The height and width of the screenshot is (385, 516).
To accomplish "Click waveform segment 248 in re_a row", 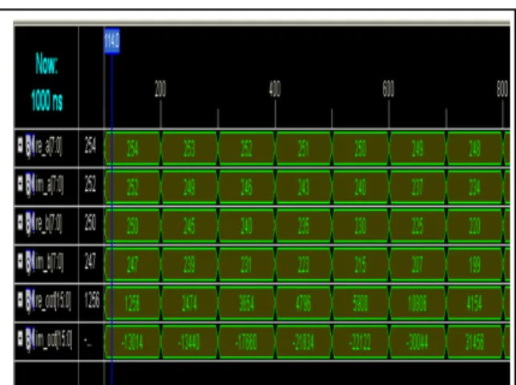I will tap(474, 148).
